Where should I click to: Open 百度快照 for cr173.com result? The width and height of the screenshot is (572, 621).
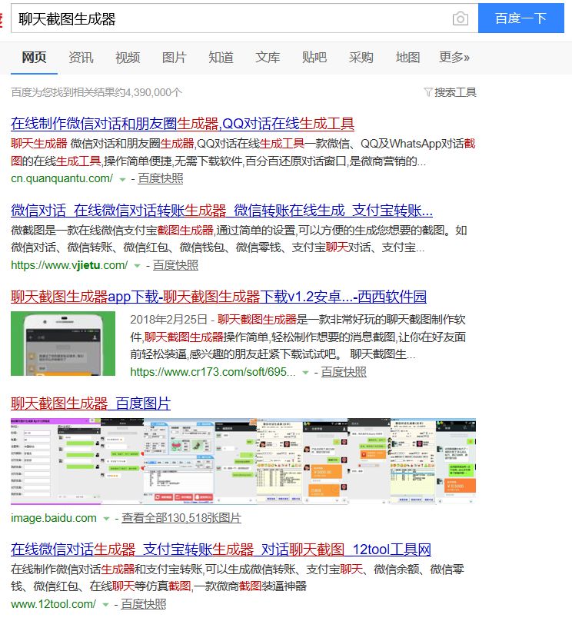[344, 372]
